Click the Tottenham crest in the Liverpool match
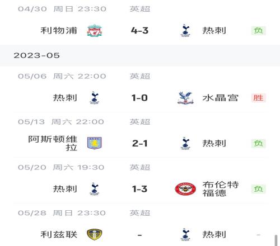Viewport: 280px width, 246px height. coord(185,31)
